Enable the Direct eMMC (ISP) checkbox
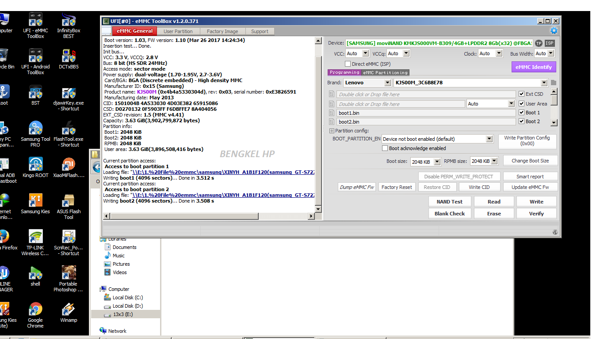 tap(348, 64)
